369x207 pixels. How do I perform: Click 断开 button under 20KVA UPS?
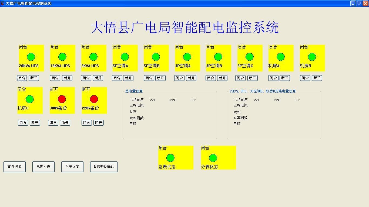(x=34, y=78)
